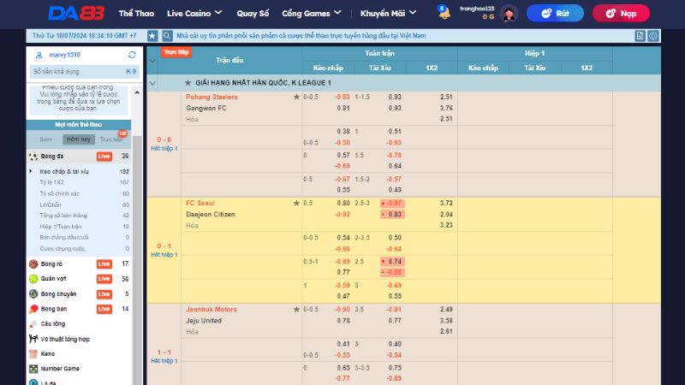Favorite the Pohang Steelers match star
Screen dimensions: 685x385
[296, 98]
